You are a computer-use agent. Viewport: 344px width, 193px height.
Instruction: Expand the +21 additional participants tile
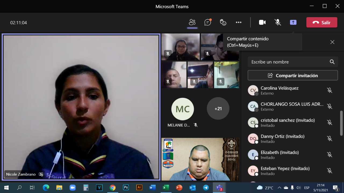(x=218, y=109)
